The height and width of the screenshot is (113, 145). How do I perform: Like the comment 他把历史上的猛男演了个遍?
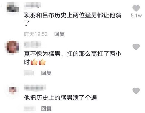click(136, 91)
